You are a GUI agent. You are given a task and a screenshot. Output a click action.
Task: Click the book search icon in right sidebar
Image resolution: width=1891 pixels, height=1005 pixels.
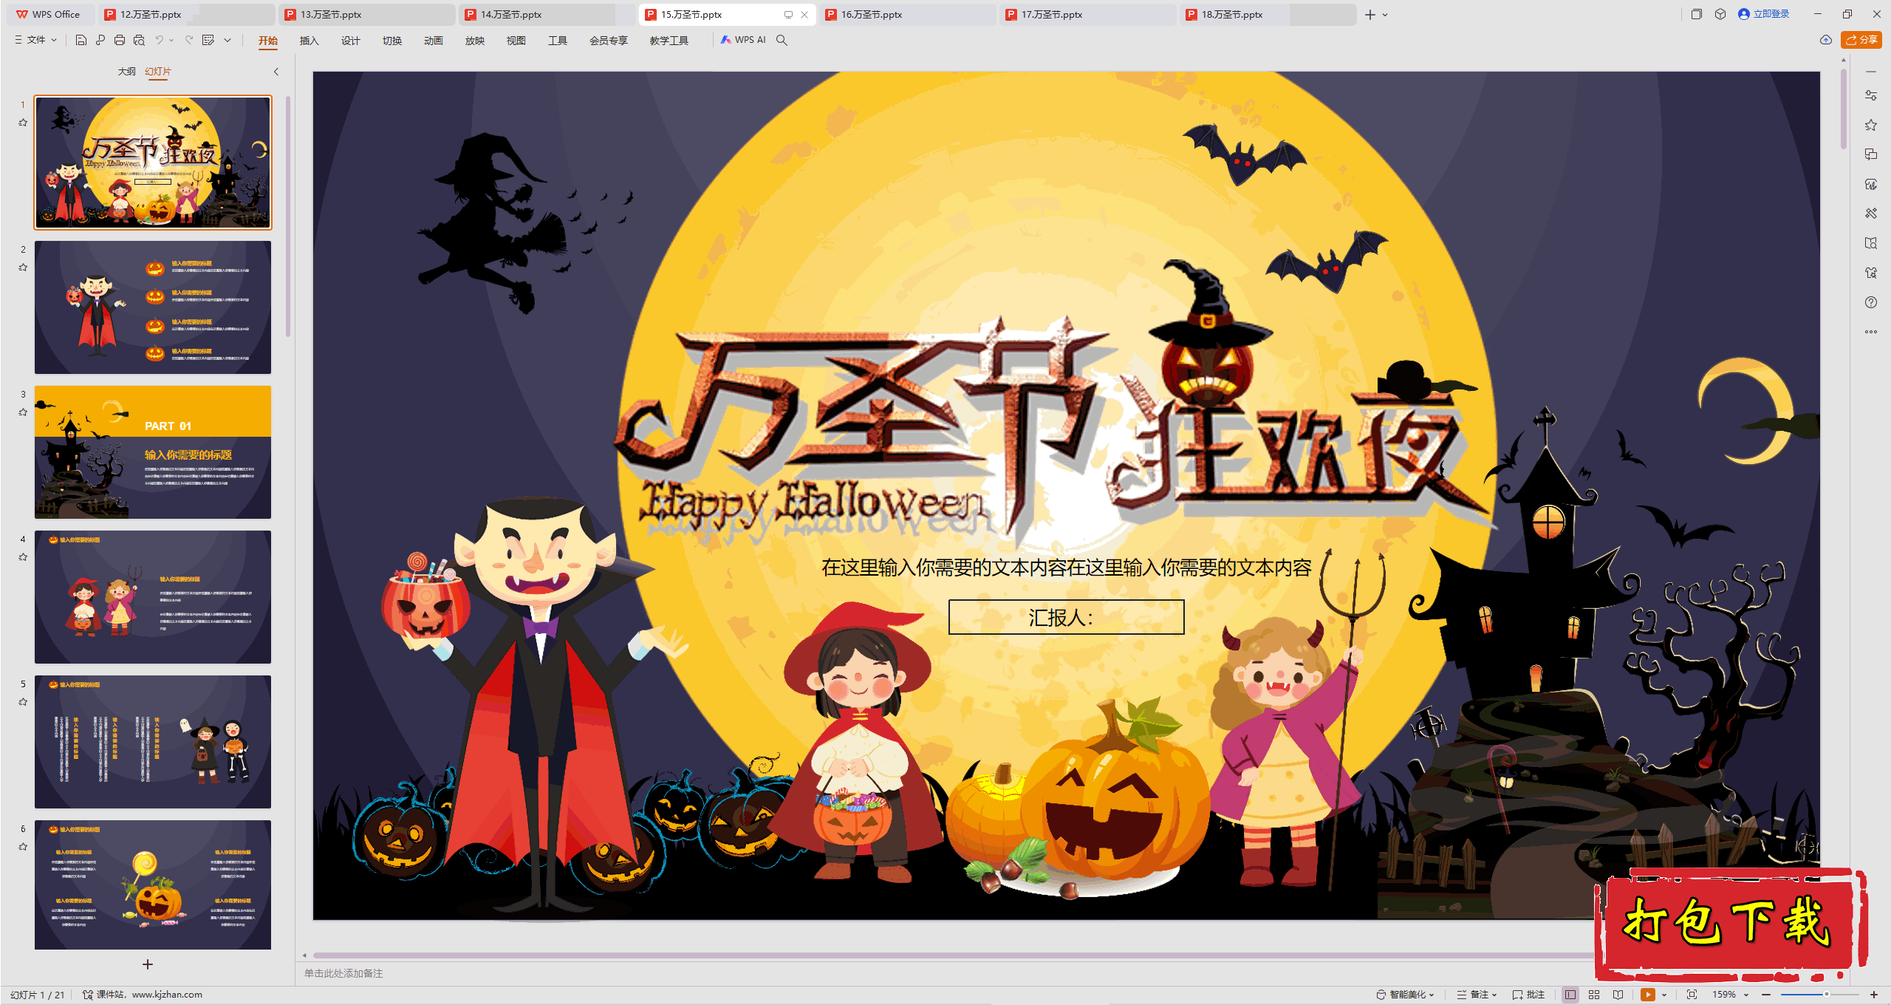1871,243
